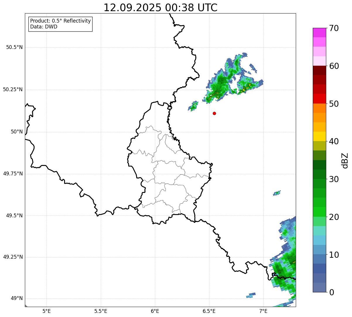Click the bright red colorbar segment above 50
352x317 pixels.
[319, 99]
